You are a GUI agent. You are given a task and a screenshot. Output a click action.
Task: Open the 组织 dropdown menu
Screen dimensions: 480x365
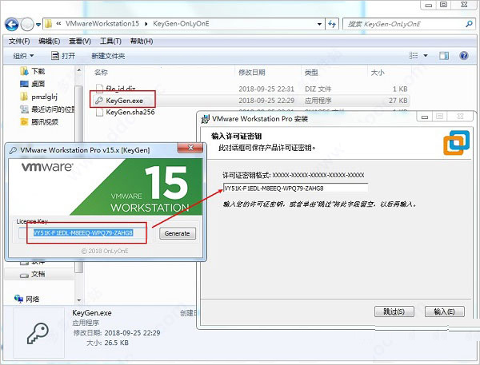point(23,56)
